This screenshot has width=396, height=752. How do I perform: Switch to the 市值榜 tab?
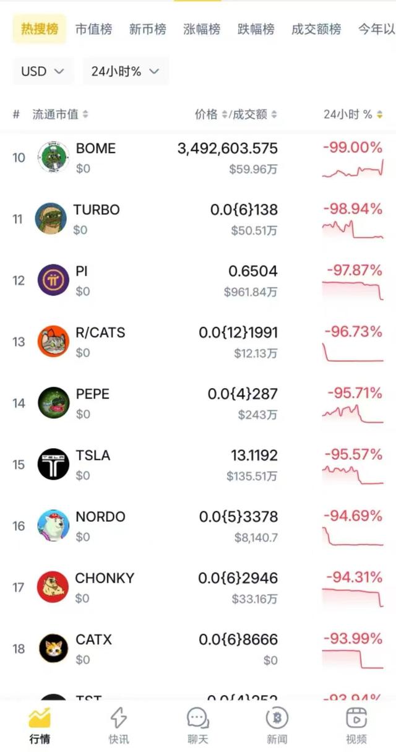coord(93,29)
